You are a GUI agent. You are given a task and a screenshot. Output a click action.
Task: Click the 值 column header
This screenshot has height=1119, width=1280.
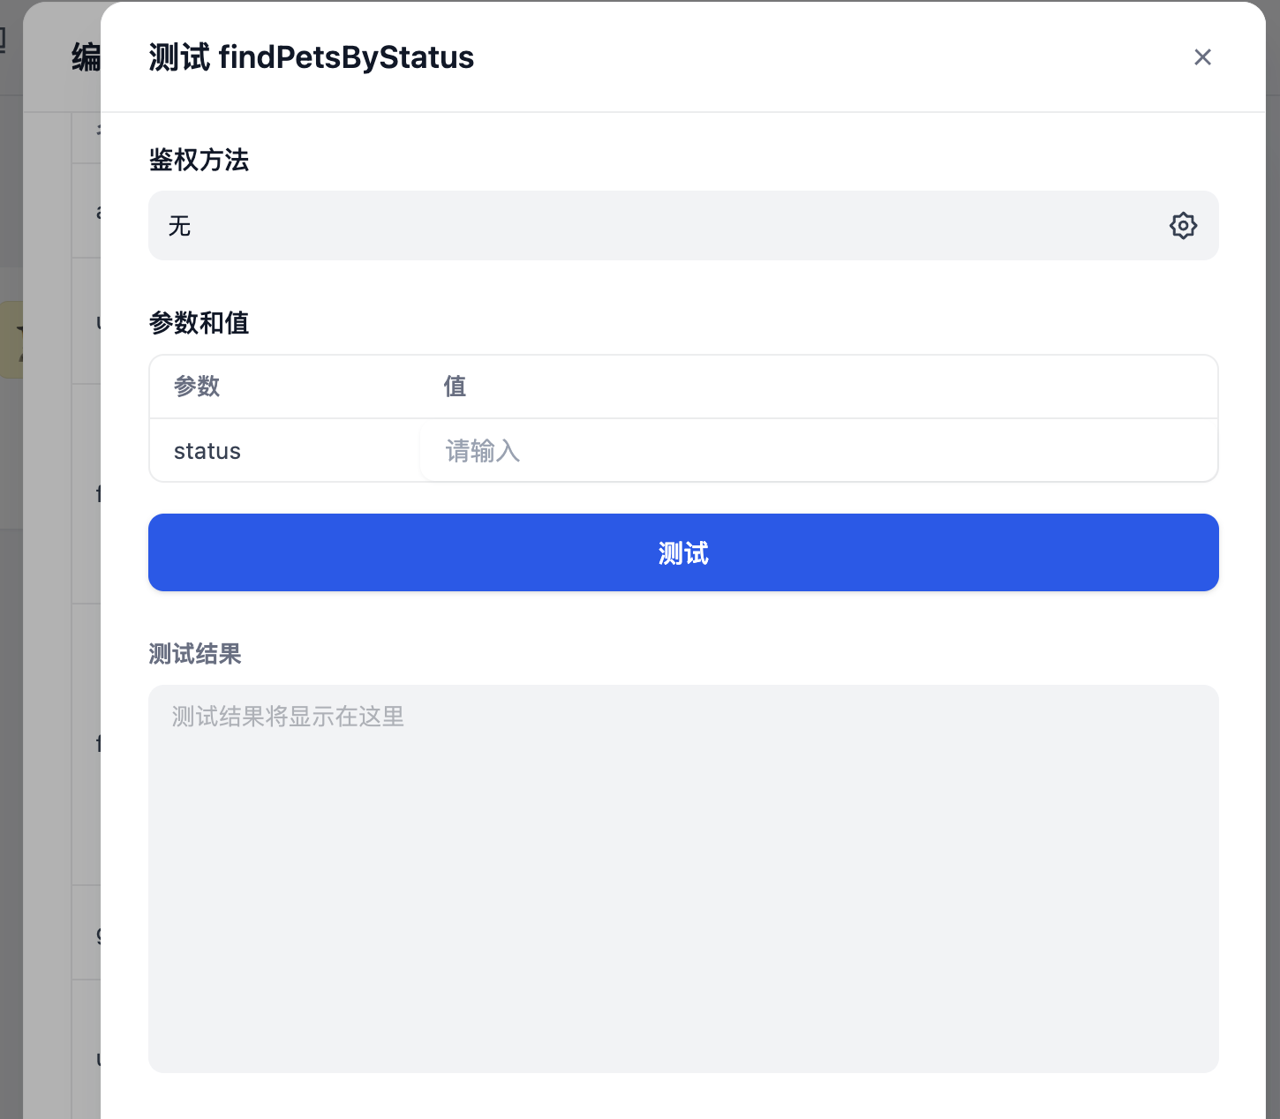click(x=455, y=387)
